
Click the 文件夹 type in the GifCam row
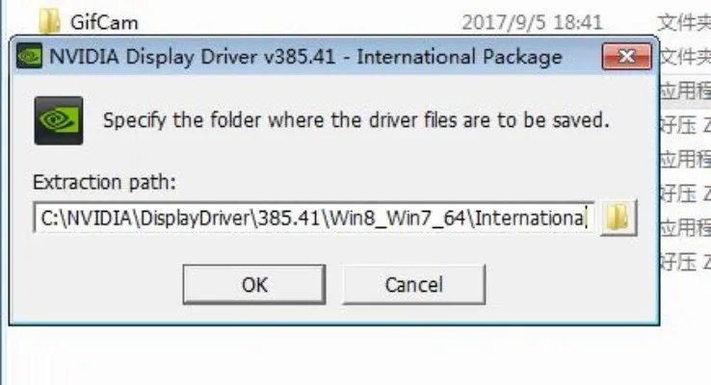coord(684,23)
